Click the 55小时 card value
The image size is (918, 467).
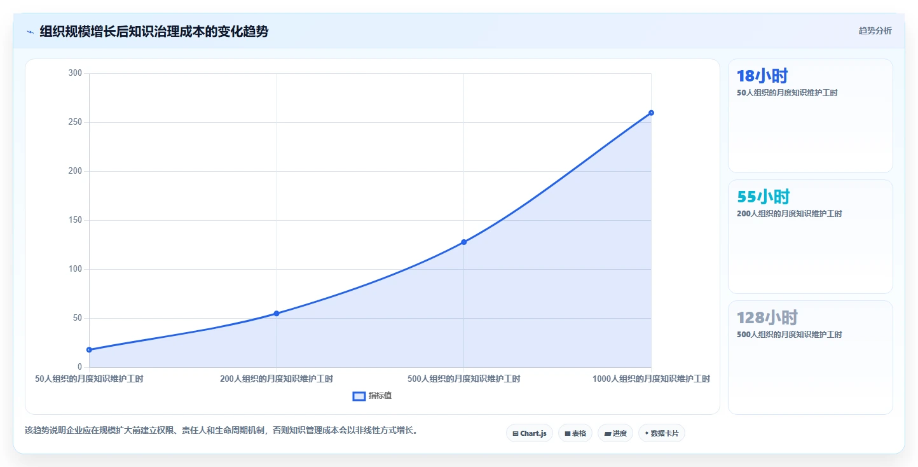tap(763, 197)
